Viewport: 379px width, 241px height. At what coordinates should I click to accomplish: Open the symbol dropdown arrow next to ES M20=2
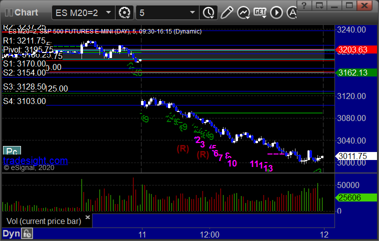(x=108, y=12)
